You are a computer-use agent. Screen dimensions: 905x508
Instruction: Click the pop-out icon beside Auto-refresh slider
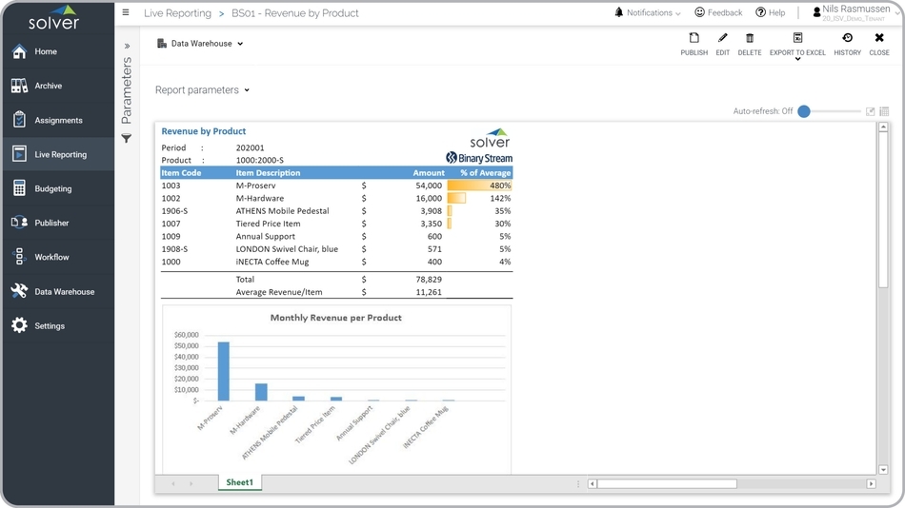(x=870, y=111)
